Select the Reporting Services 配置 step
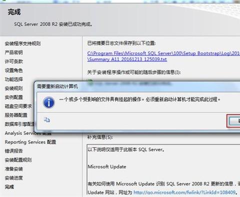This screenshot has width=240, height=197. pyautogui.click(x=30, y=142)
